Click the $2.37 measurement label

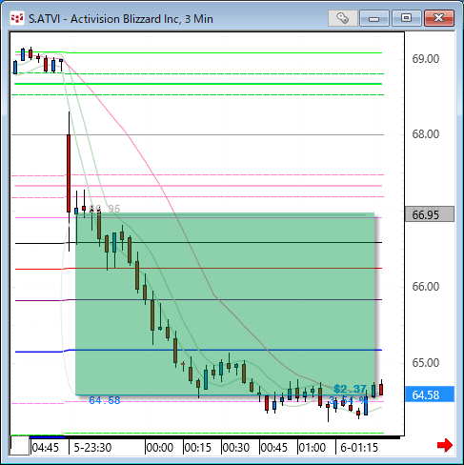(350, 389)
